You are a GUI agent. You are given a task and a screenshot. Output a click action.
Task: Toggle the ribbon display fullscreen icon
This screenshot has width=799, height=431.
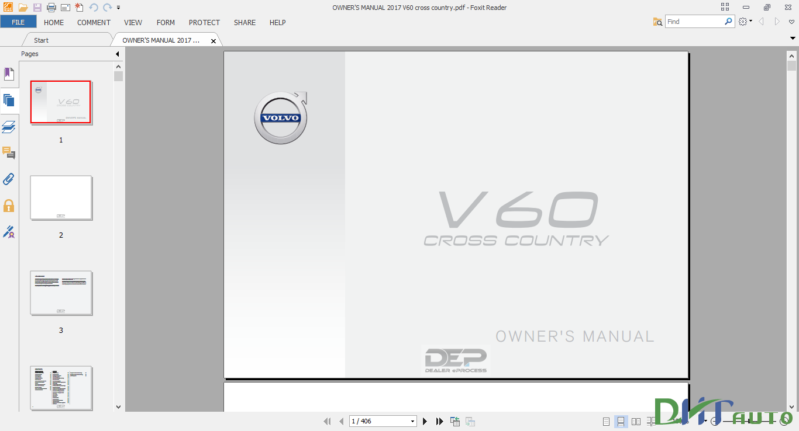(725, 8)
